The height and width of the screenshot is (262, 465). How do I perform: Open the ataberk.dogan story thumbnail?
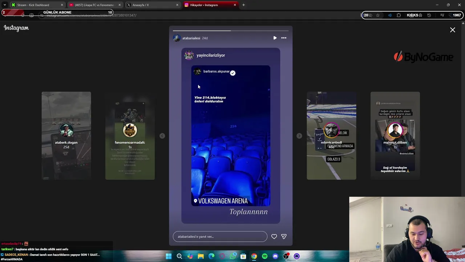pyautogui.click(x=66, y=136)
